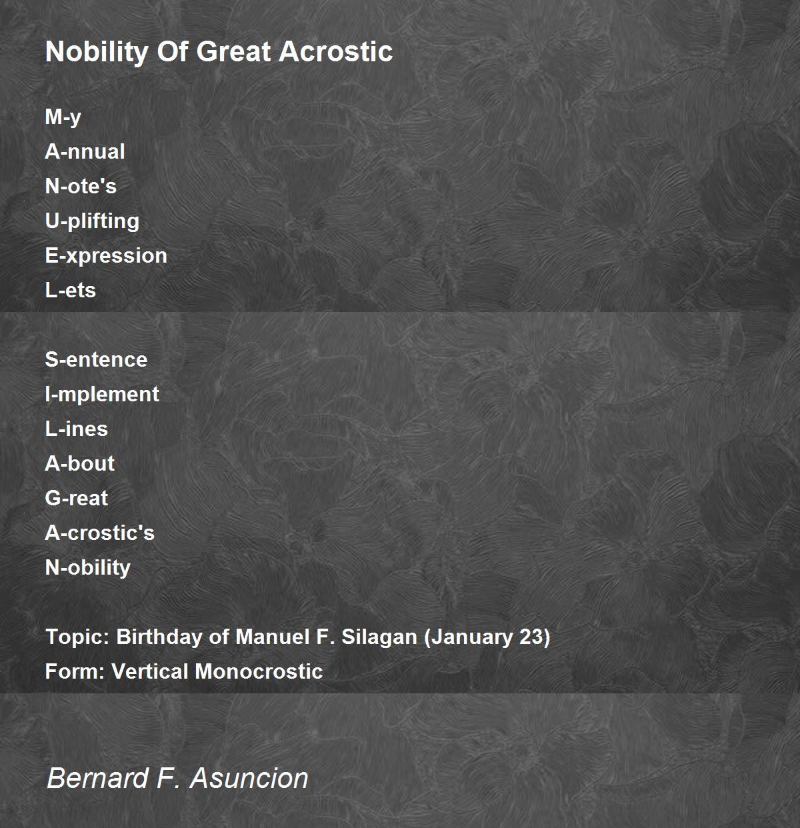Point to the word 'U-plifting'
The height and width of the screenshot is (828, 800).
(x=92, y=221)
